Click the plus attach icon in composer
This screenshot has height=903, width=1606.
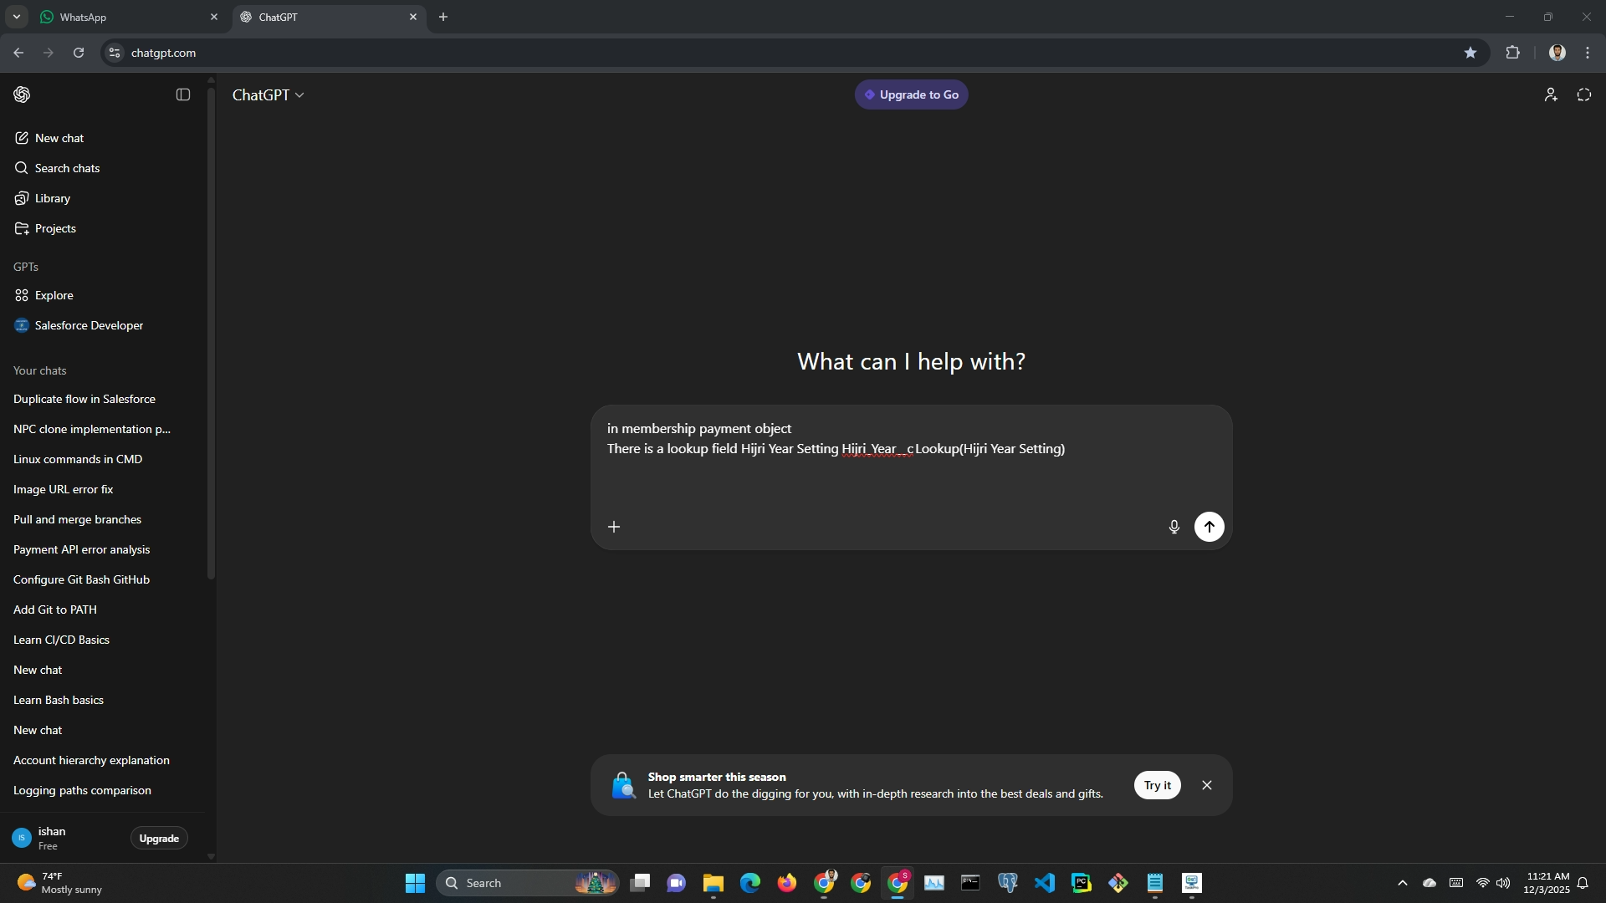click(x=614, y=527)
